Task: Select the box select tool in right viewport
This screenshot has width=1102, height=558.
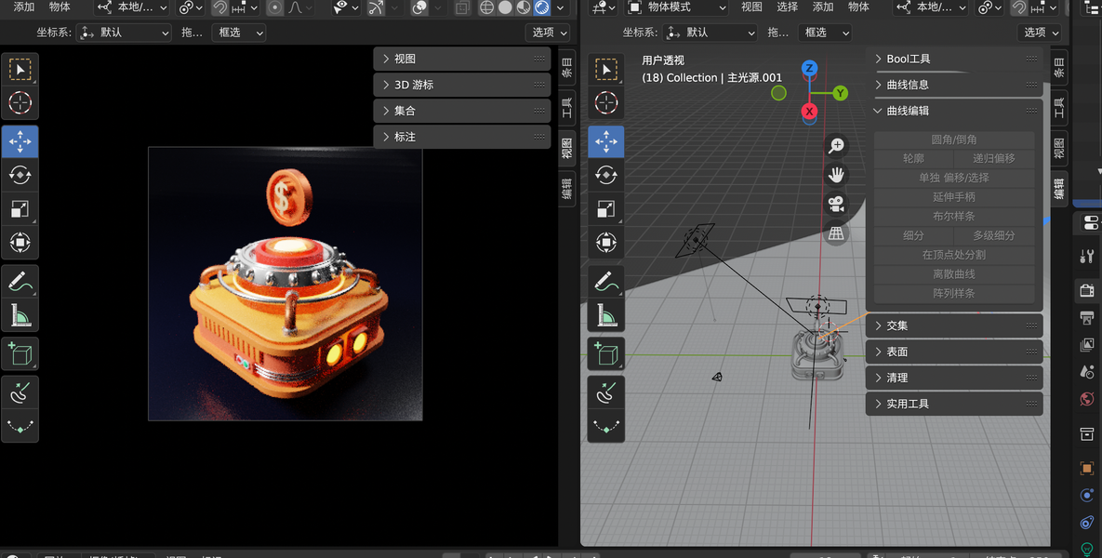Action: [x=605, y=70]
